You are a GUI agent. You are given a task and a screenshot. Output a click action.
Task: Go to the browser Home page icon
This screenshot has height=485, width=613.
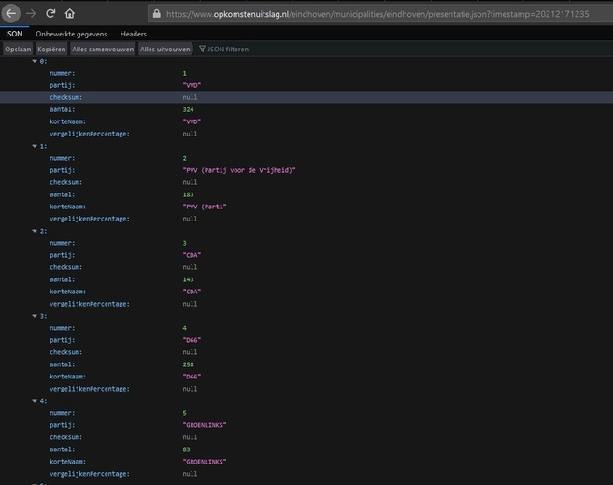69,14
